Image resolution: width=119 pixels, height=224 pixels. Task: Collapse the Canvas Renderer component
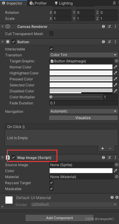2,27
